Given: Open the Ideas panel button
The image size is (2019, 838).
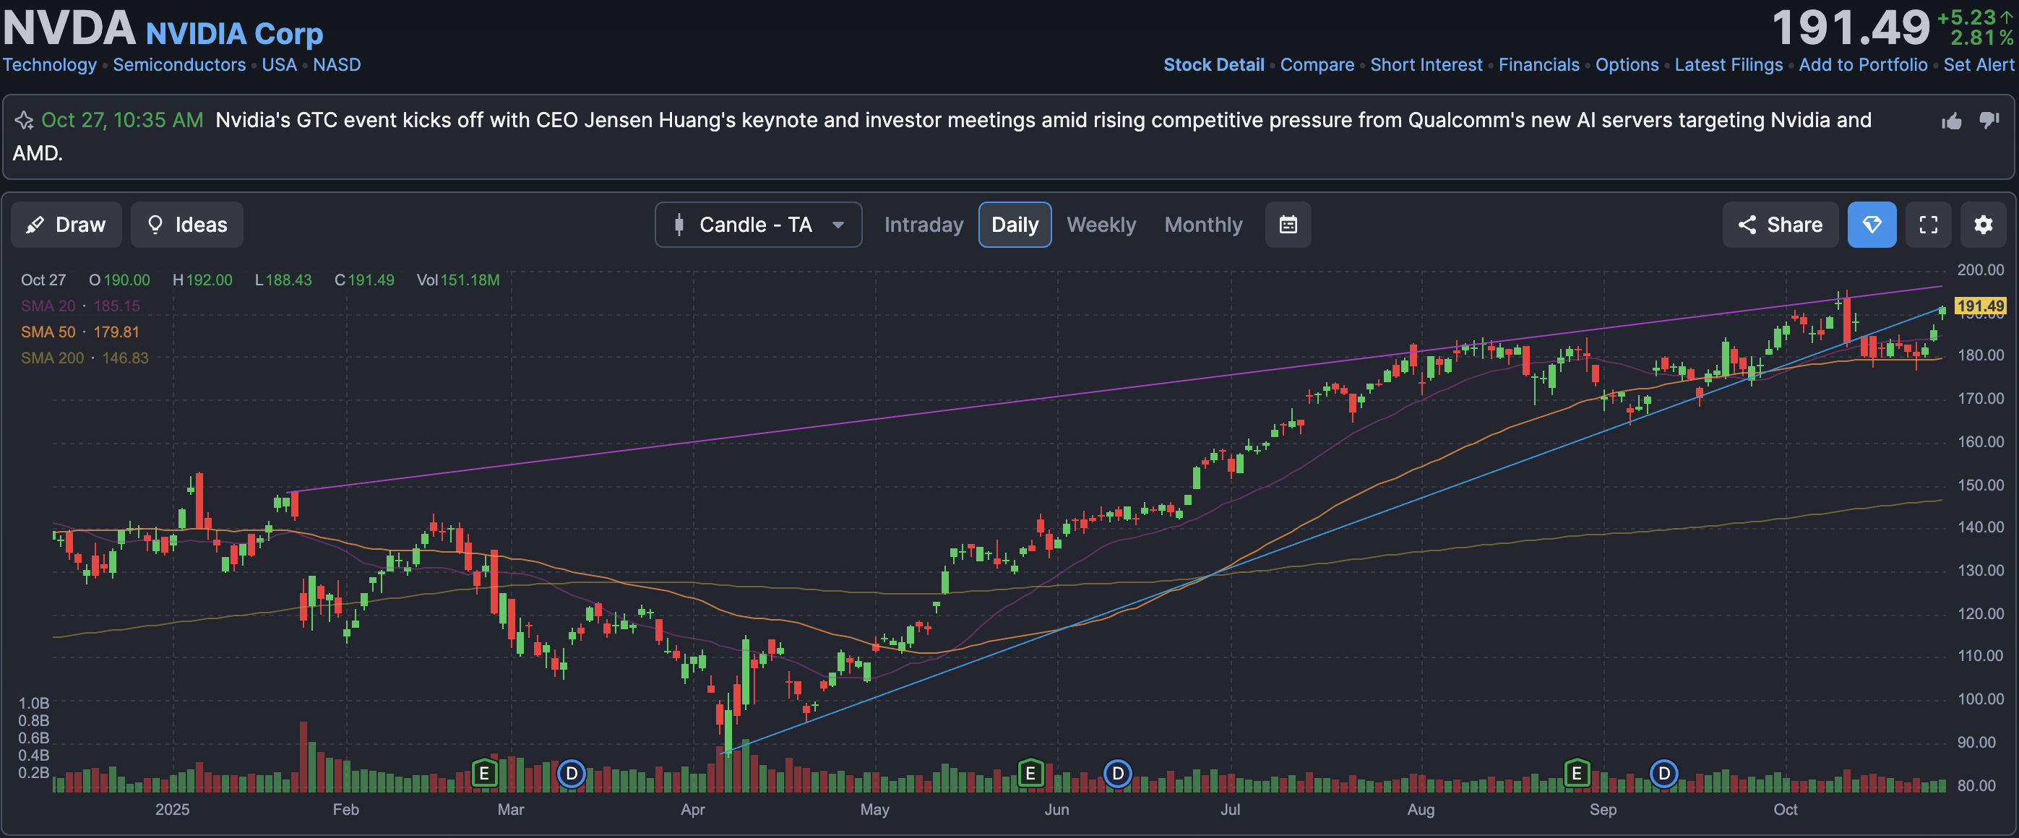Looking at the screenshot, I should 187,225.
